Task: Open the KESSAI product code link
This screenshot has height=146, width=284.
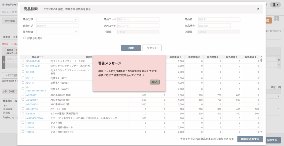Action: [x=30, y=114]
